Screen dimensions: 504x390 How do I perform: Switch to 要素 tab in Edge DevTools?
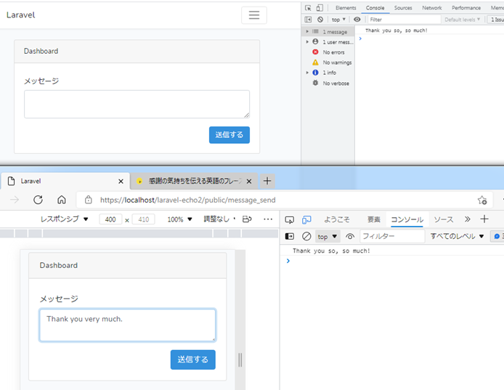pyautogui.click(x=374, y=219)
